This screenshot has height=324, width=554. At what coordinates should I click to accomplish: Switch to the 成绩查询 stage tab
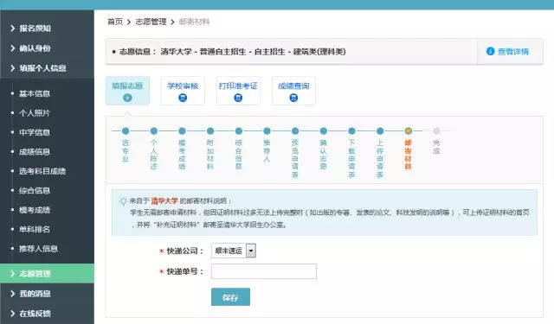[x=293, y=91]
